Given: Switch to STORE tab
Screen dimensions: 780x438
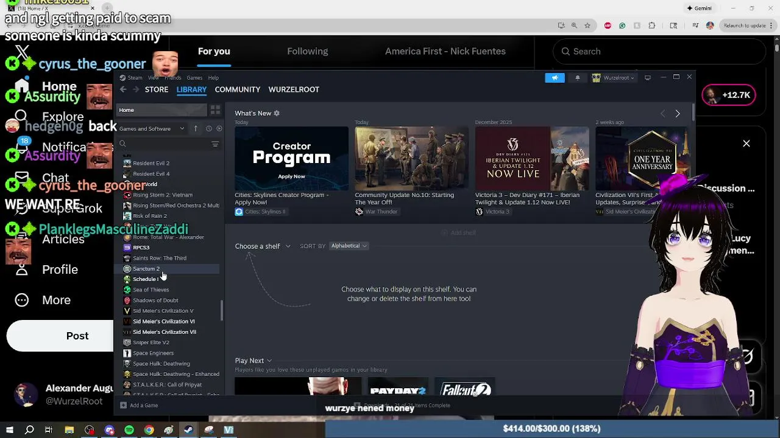Looking at the screenshot, I should 157,89.
